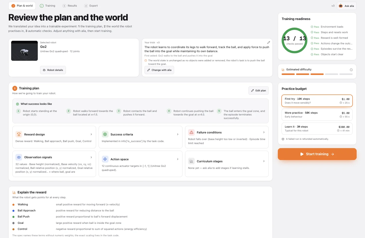Screen dimensions: 365x238
Task: Go to the Export step
Action: point(91,6)
